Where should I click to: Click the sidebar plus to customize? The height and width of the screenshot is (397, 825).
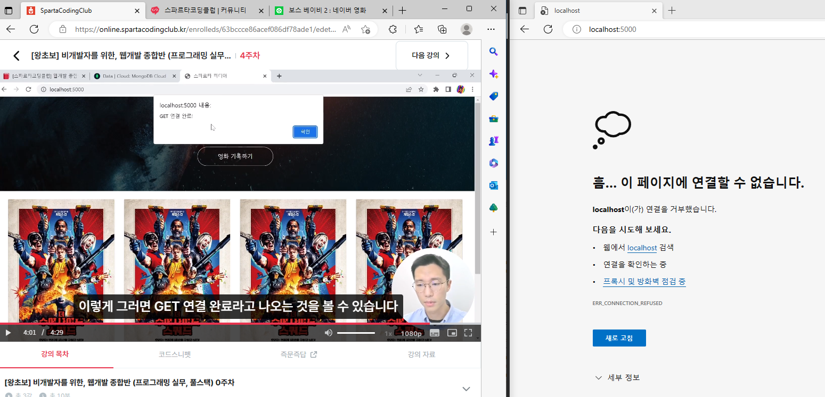pyautogui.click(x=493, y=232)
